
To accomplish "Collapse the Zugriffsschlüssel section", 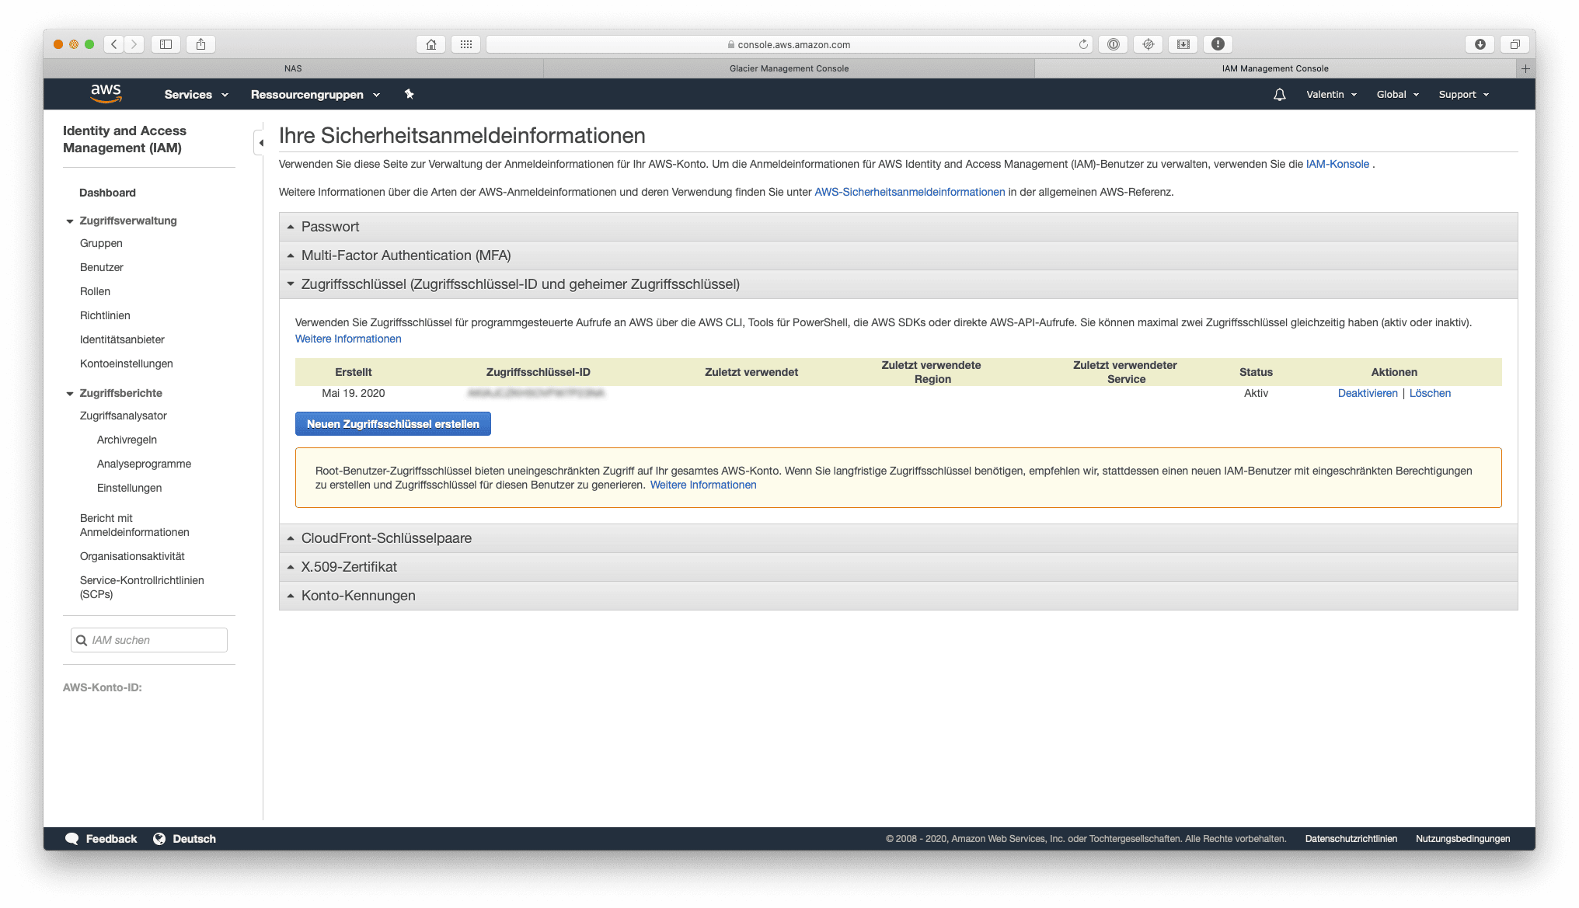I will 898,284.
